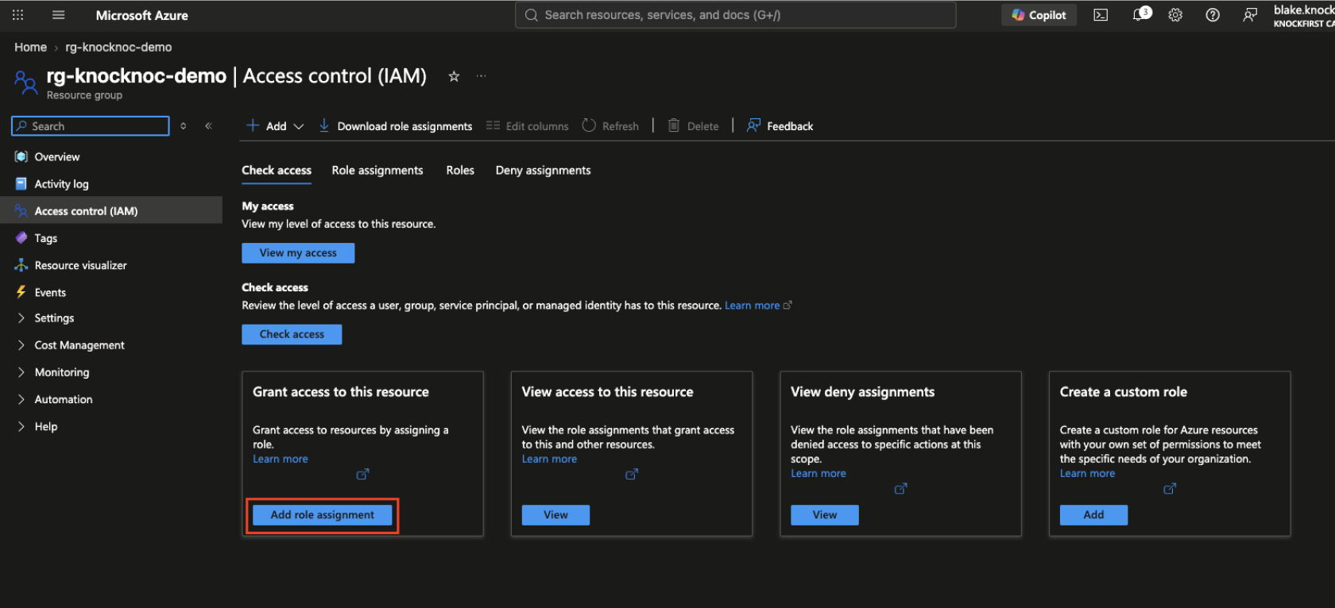Favorite this page with the star icon

[454, 76]
